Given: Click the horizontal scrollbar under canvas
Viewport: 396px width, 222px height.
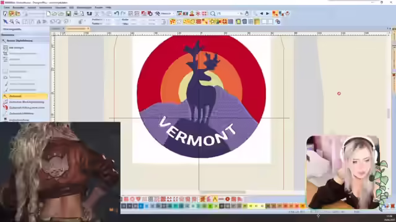Looking at the screenshot, I should [222, 192].
